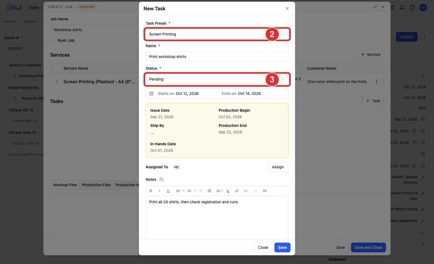434x264 pixels.
Task: Undo the last edit in Notes
Action: [246, 191]
